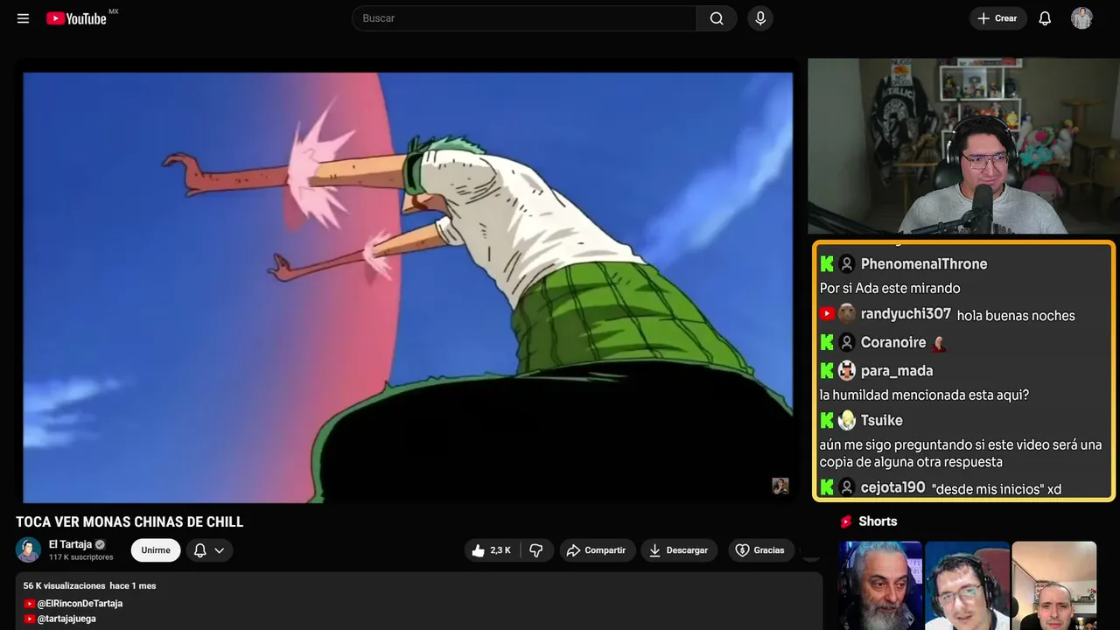The width and height of the screenshot is (1120, 630).
Task: Open the glasses and headset Shorts thumbnail
Action: 967,585
